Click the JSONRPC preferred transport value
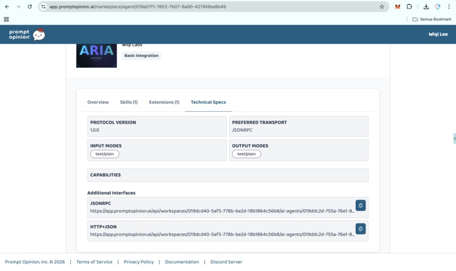This screenshot has width=456, height=271. pos(242,130)
